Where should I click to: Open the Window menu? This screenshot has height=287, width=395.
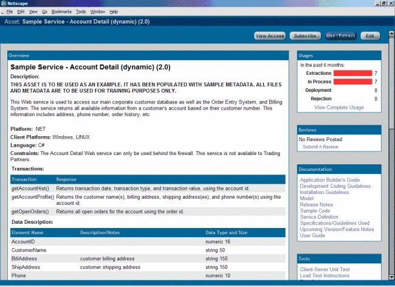pos(97,12)
